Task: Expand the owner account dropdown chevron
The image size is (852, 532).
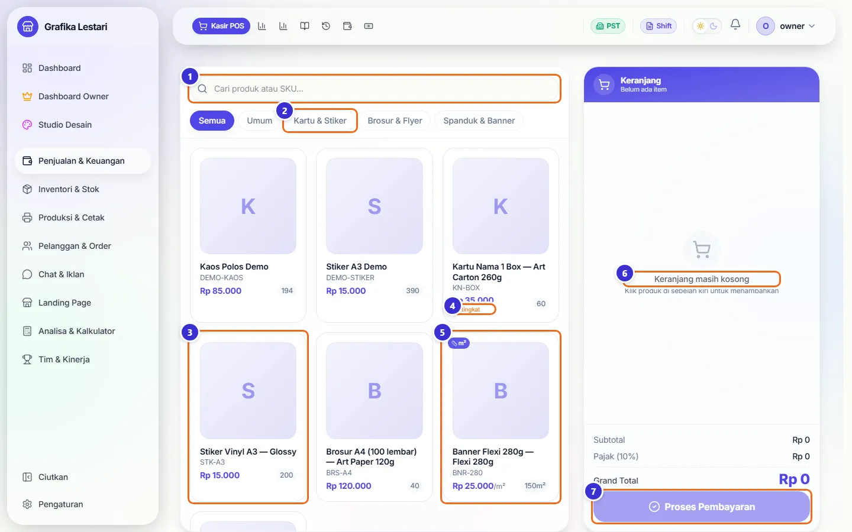Action: [x=812, y=26]
